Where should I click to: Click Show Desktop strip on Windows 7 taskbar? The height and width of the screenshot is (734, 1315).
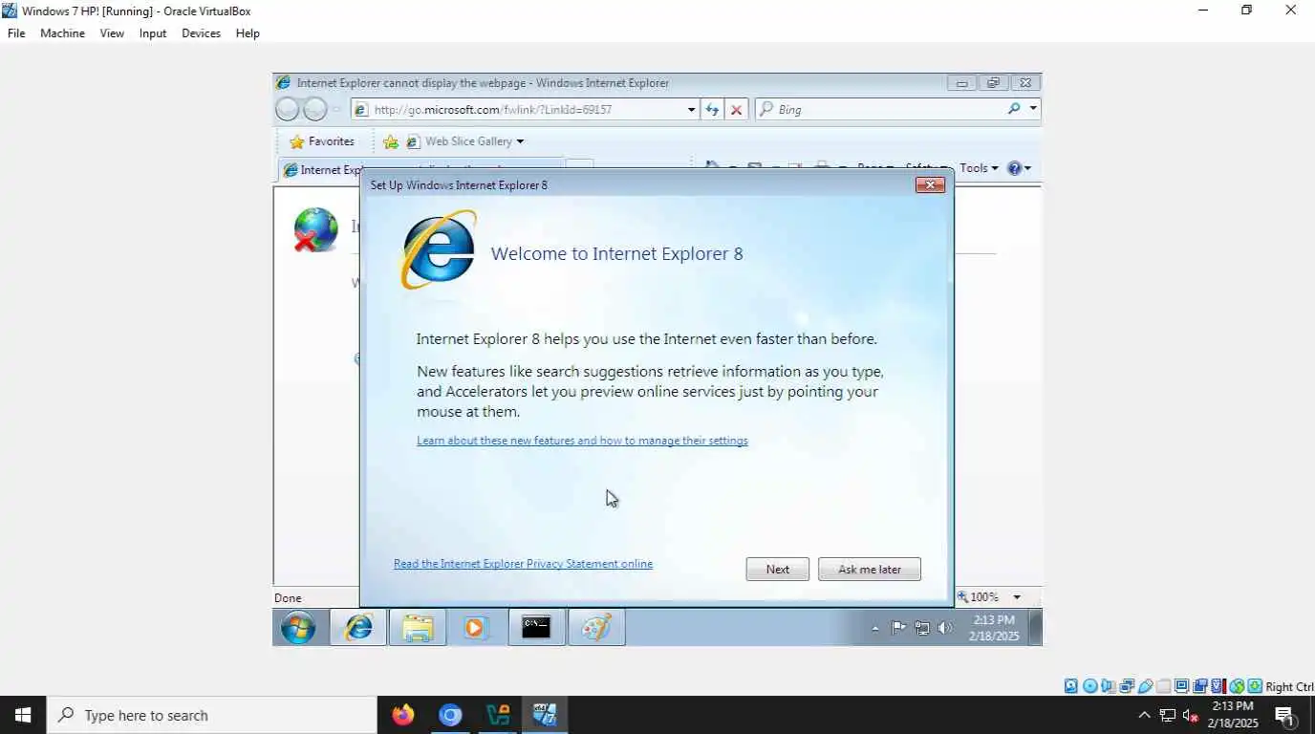(1035, 628)
